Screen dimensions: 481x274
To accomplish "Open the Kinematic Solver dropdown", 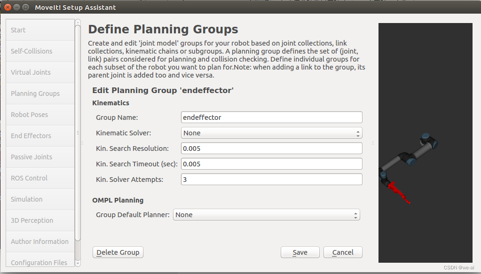I will (271, 133).
